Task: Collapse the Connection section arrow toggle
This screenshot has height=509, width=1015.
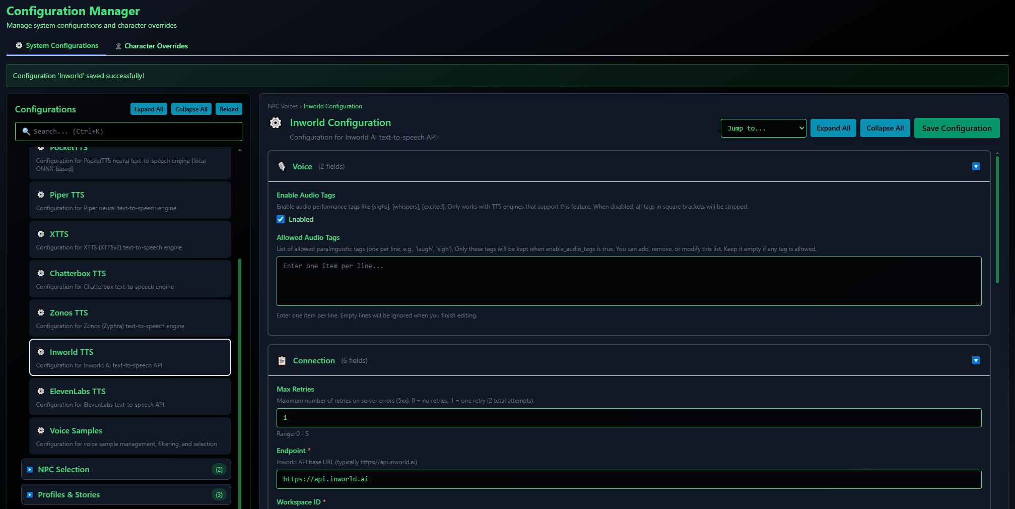Action: click(976, 360)
